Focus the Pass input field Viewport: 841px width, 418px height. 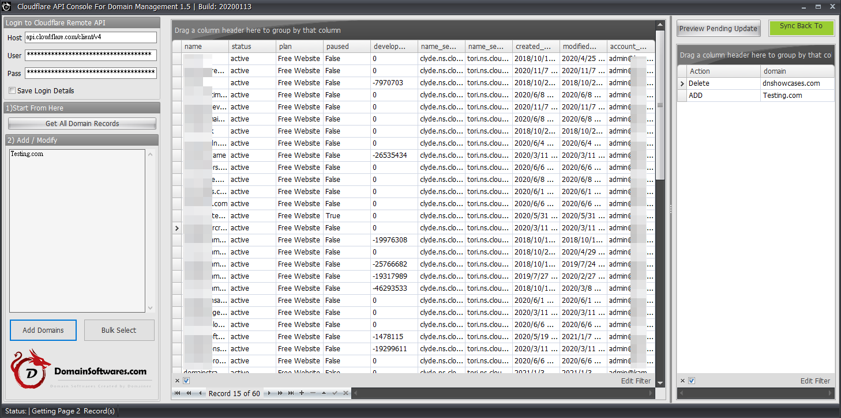[91, 73]
